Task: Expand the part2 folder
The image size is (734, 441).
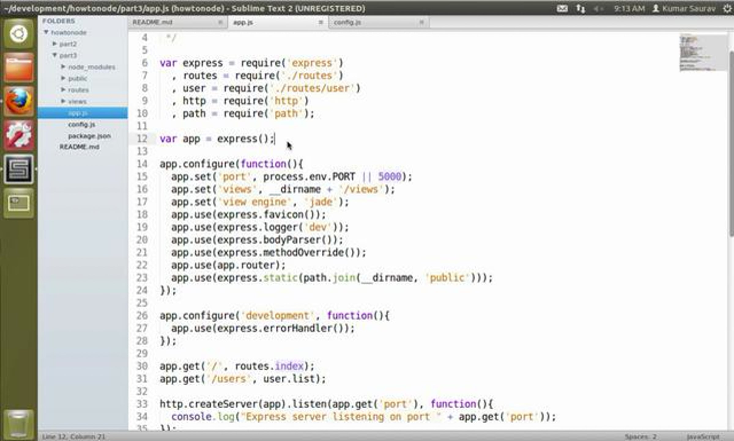Action: click(x=55, y=44)
